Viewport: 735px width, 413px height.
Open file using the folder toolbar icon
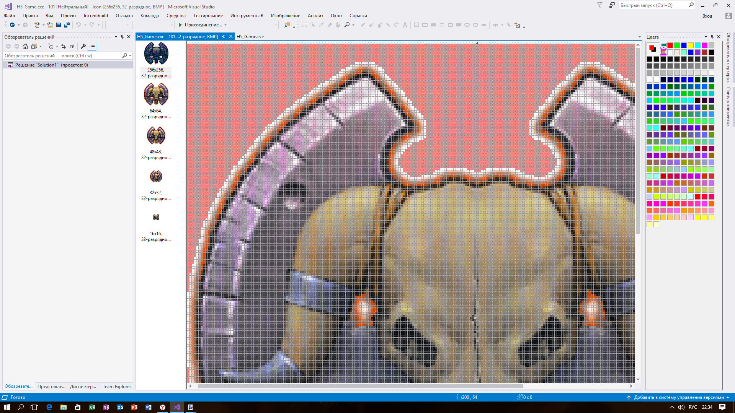[x=50, y=25]
